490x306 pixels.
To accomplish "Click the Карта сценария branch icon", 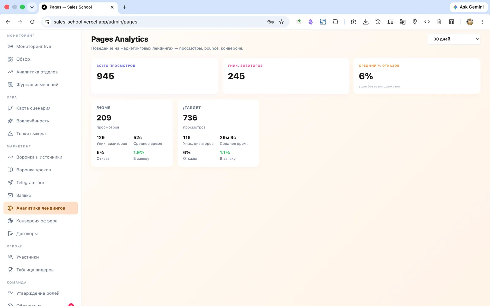I will click(10, 108).
